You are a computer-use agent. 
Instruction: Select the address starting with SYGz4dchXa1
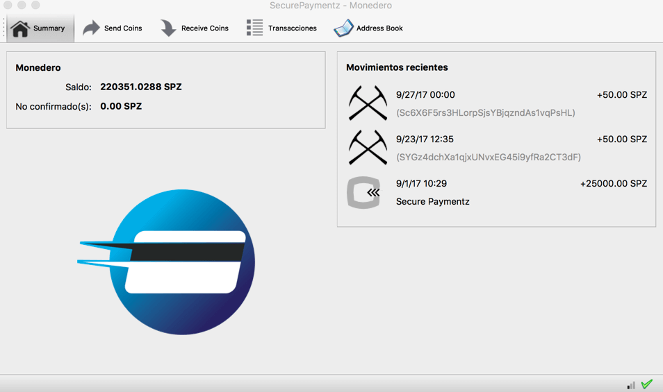tap(488, 157)
